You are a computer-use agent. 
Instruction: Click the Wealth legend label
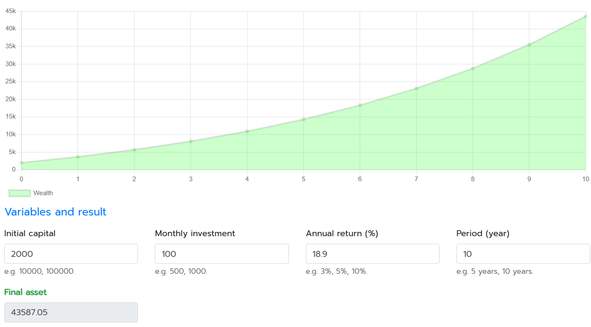click(43, 193)
